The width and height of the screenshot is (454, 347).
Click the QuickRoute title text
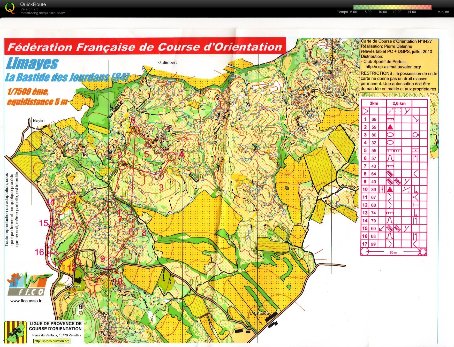tap(33, 4)
